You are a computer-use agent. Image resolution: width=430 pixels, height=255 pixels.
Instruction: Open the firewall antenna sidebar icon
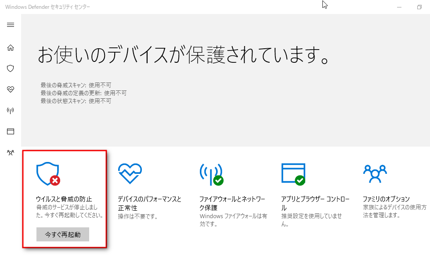(11, 110)
